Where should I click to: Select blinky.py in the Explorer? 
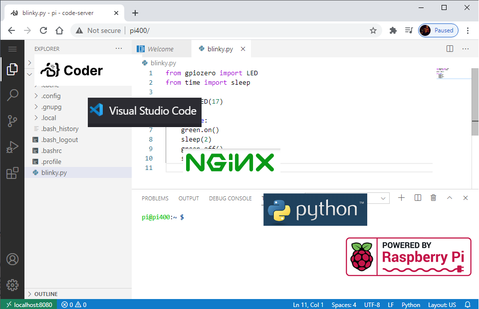pos(55,172)
